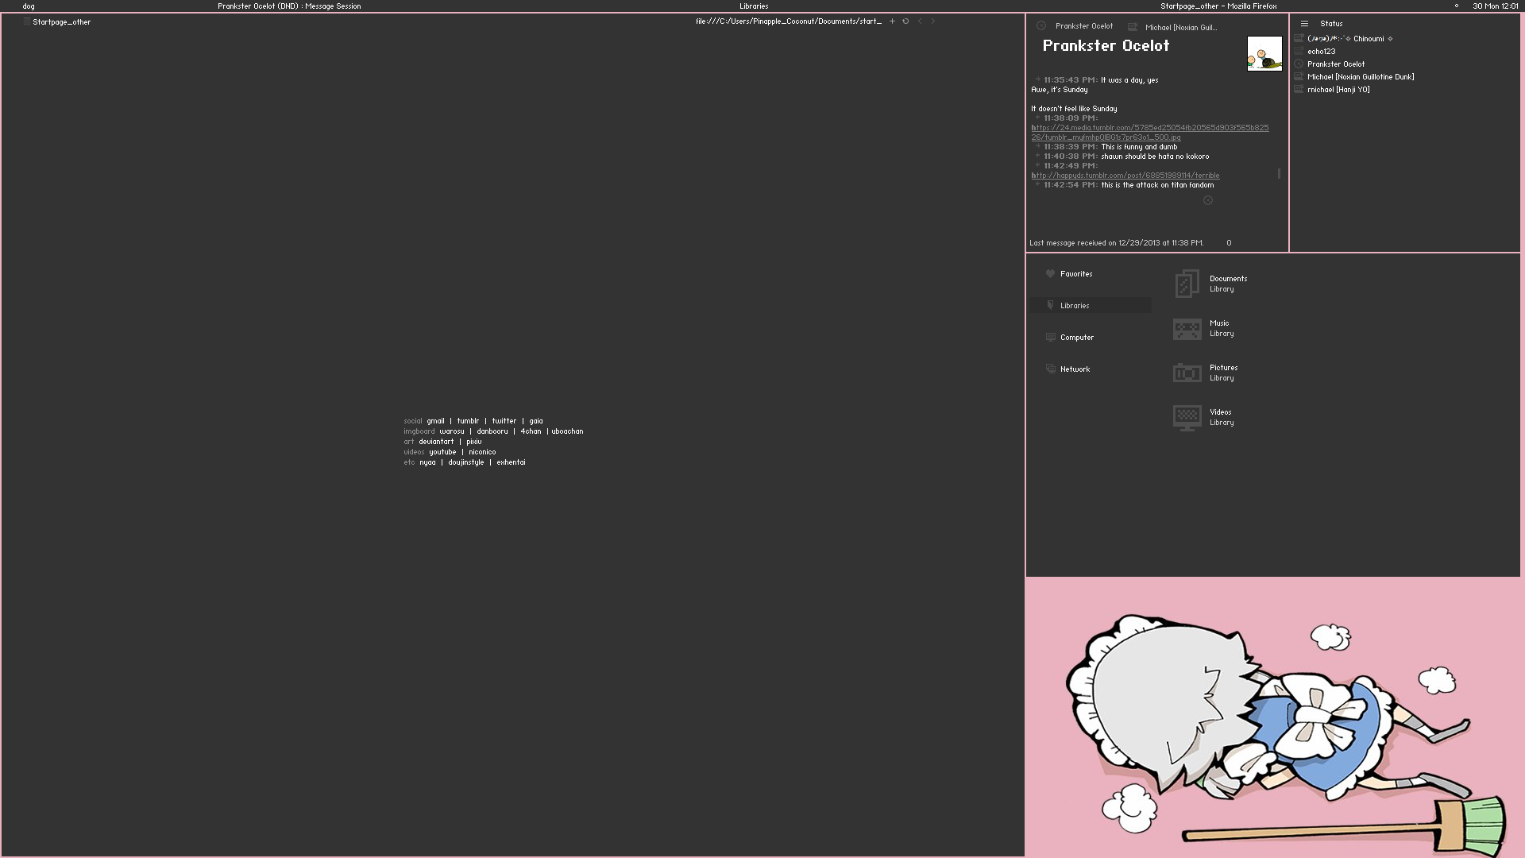The width and height of the screenshot is (1525, 858).
Task: Click the chat message scrollbar thumb
Action: (1279, 173)
